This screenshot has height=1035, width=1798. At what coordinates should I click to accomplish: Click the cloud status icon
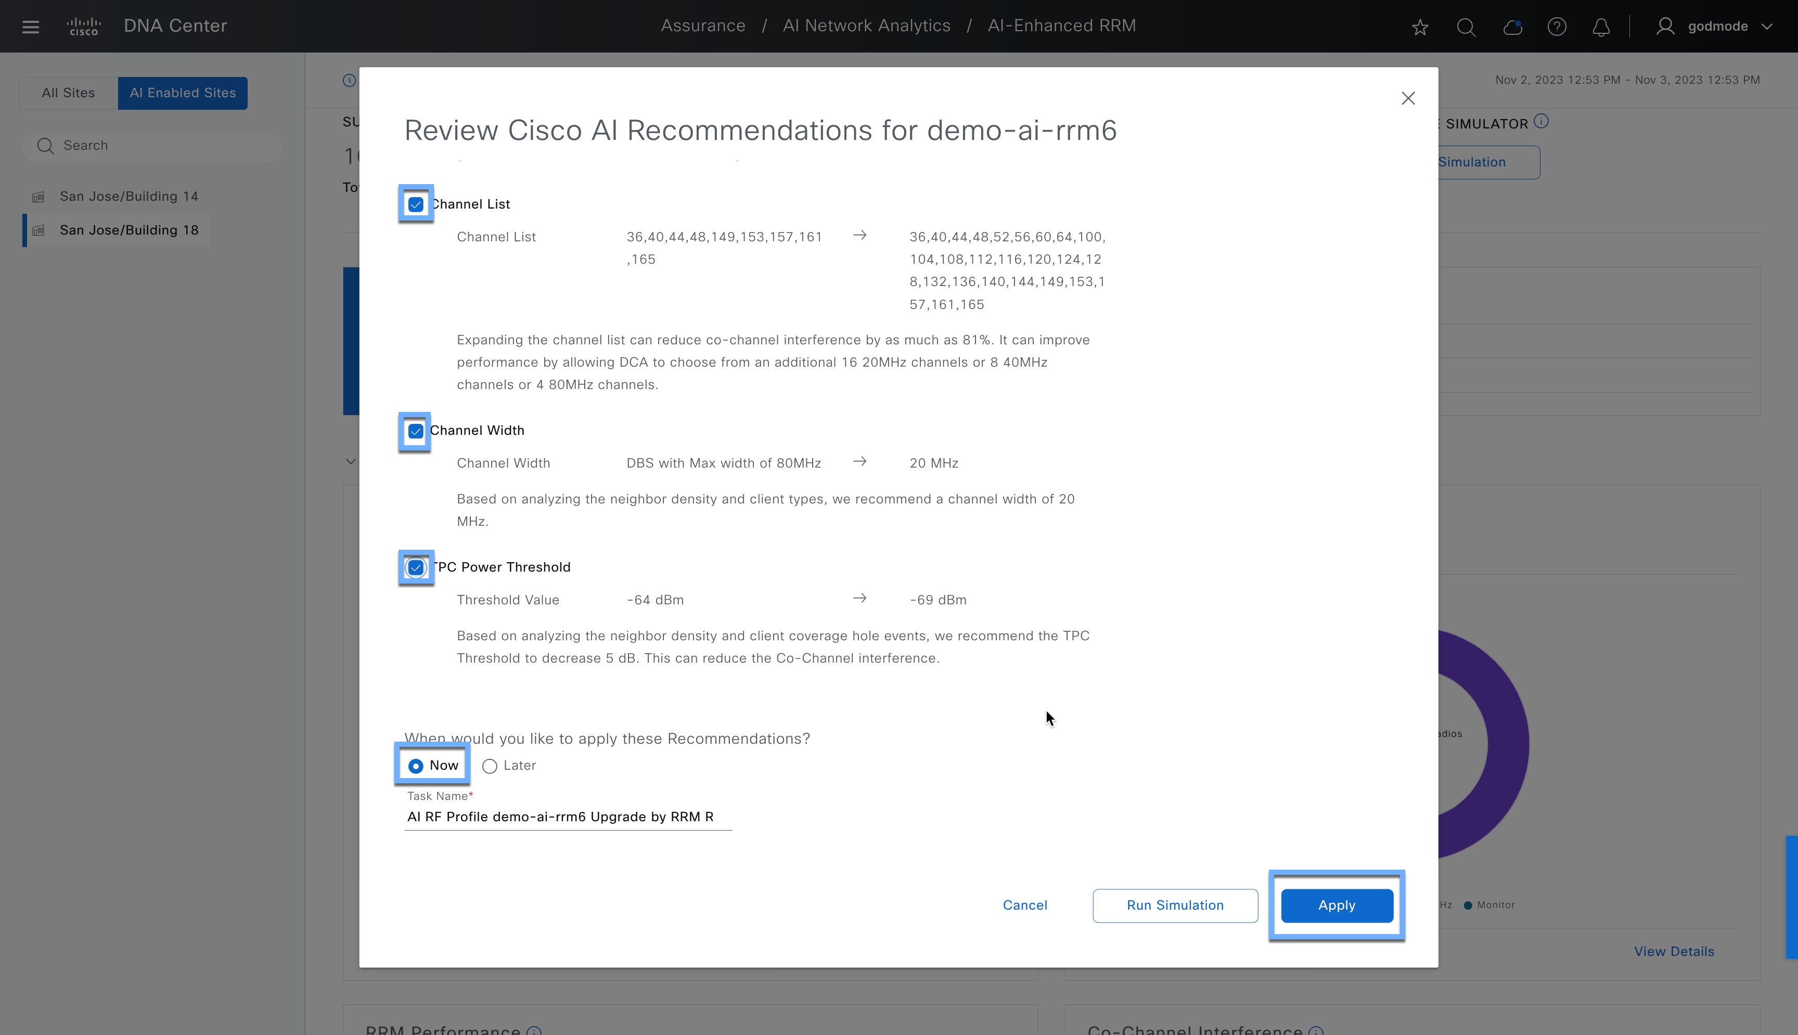(1512, 27)
